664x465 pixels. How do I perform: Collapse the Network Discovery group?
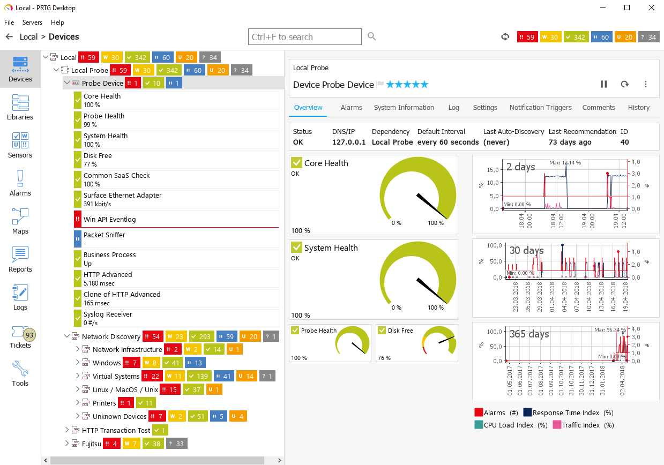[x=67, y=336]
